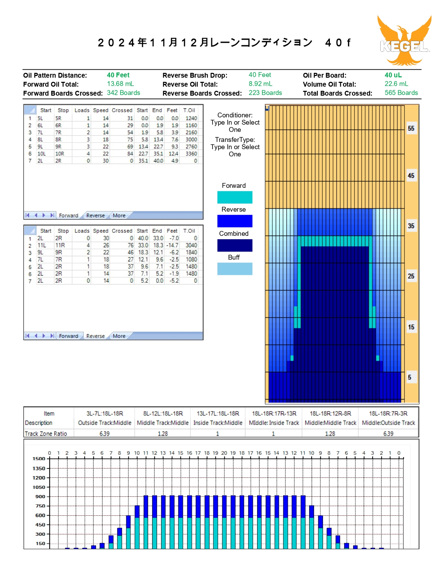Click the 22.6 mL Volume Oil Total value
The width and height of the screenshot is (440, 570).
(x=397, y=84)
